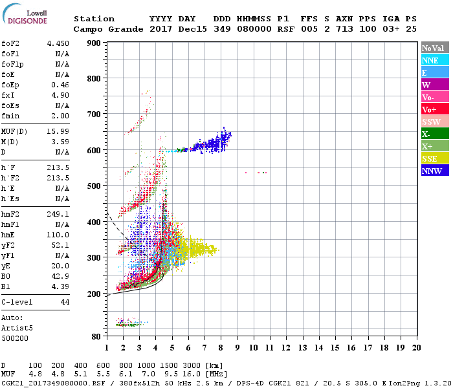This screenshot has width=453, height=388.
Task: Click the 10 MHz x-axis label
Action: 254,348
